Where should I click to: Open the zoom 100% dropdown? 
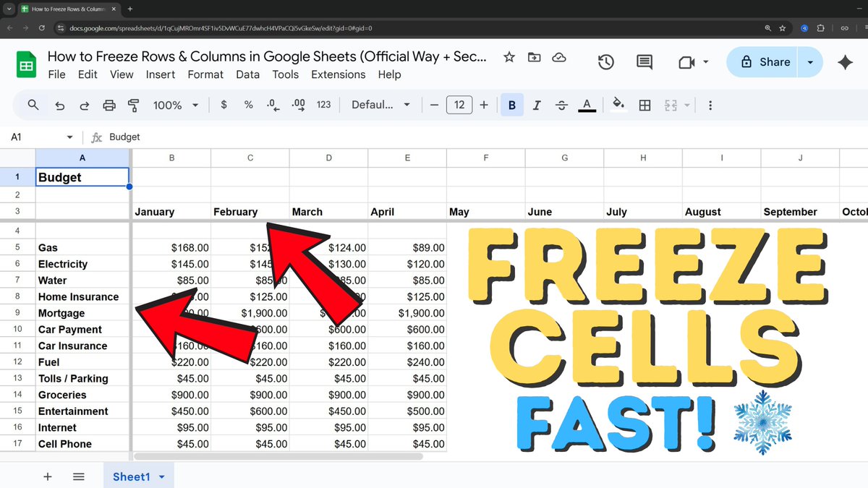pyautogui.click(x=176, y=105)
